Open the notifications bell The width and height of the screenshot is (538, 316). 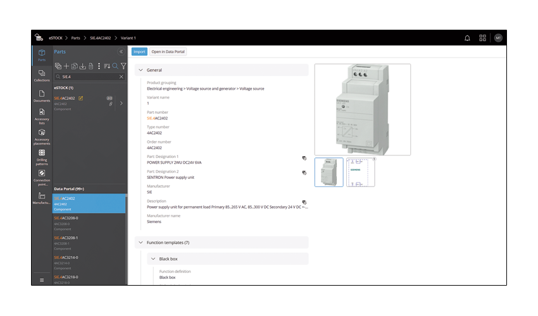point(467,38)
